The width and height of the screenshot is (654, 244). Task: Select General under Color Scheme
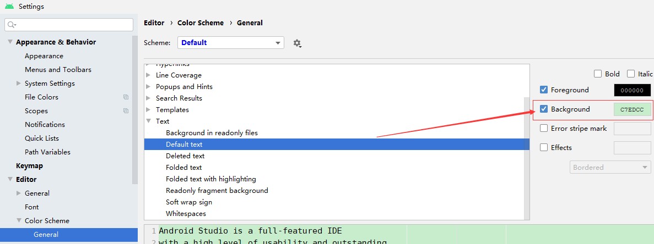point(69,235)
